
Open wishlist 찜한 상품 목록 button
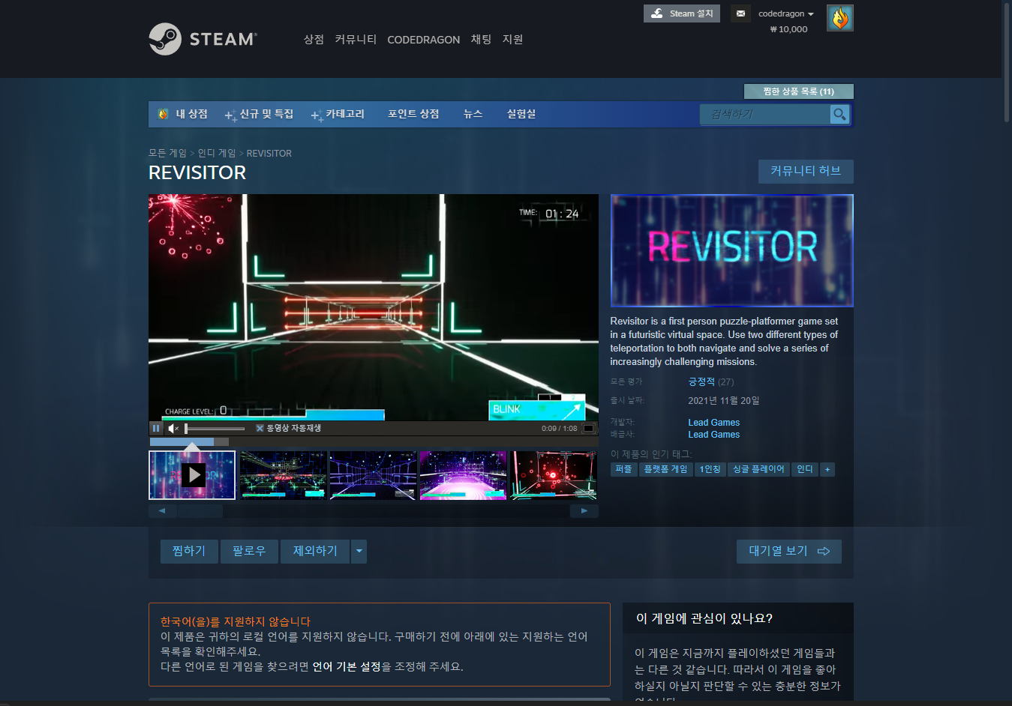tap(798, 91)
